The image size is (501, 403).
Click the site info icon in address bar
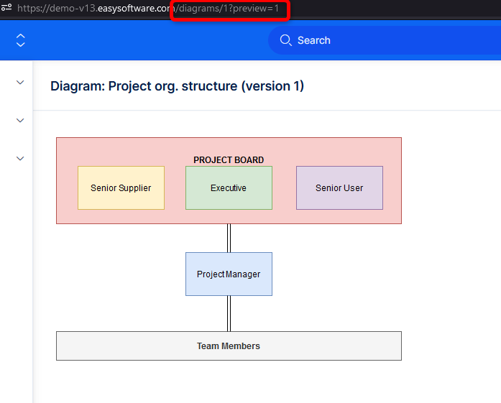tap(6, 9)
